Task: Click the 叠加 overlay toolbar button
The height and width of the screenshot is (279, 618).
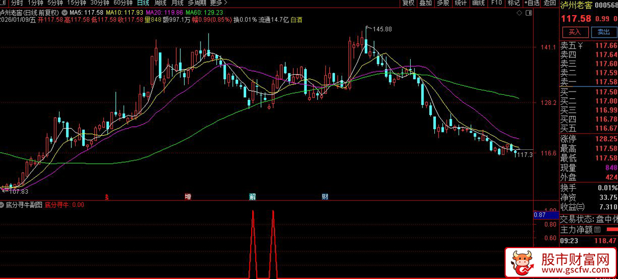Action: 426,3
